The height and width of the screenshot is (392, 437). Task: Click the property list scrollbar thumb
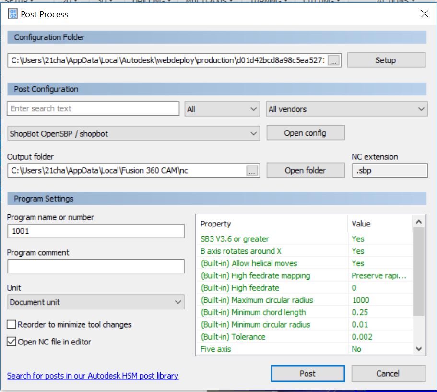[x=419, y=272]
